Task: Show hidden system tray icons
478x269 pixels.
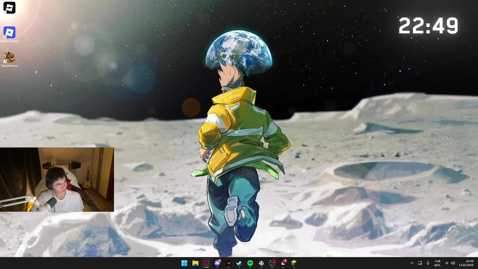Action: [412, 263]
